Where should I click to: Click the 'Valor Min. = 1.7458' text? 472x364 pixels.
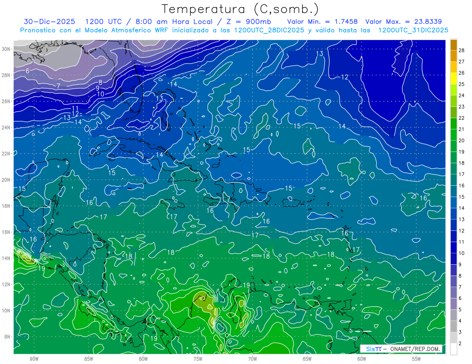pyautogui.click(x=323, y=21)
